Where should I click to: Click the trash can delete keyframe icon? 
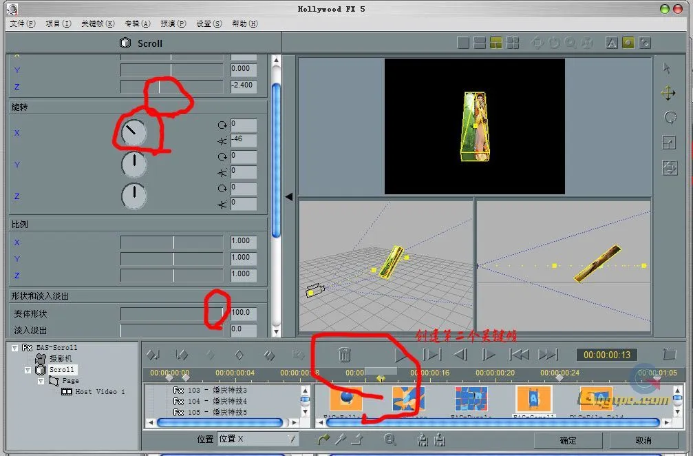coord(345,355)
